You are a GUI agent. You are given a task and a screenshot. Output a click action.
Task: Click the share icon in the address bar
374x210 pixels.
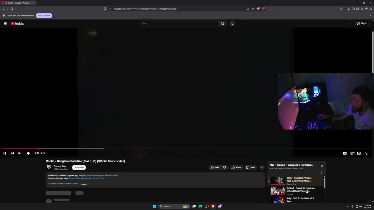pos(253,9)
